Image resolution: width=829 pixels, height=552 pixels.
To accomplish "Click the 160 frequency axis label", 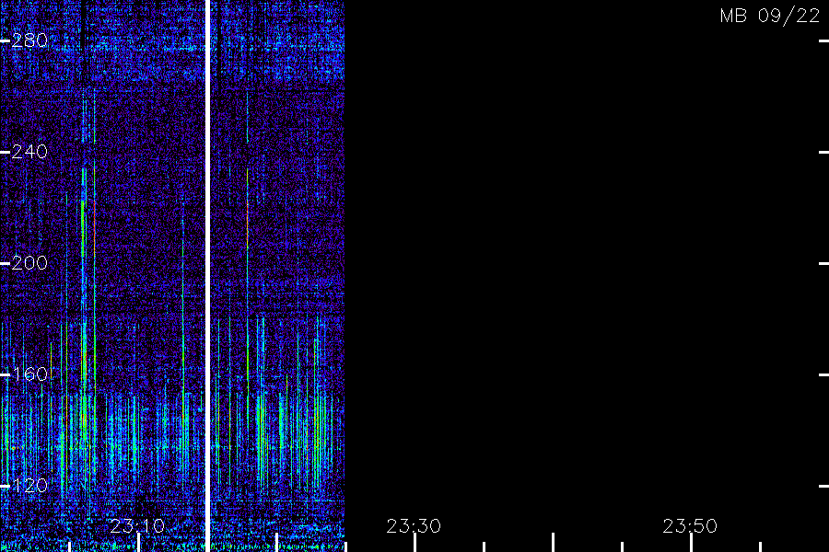I will coord(29,374).
